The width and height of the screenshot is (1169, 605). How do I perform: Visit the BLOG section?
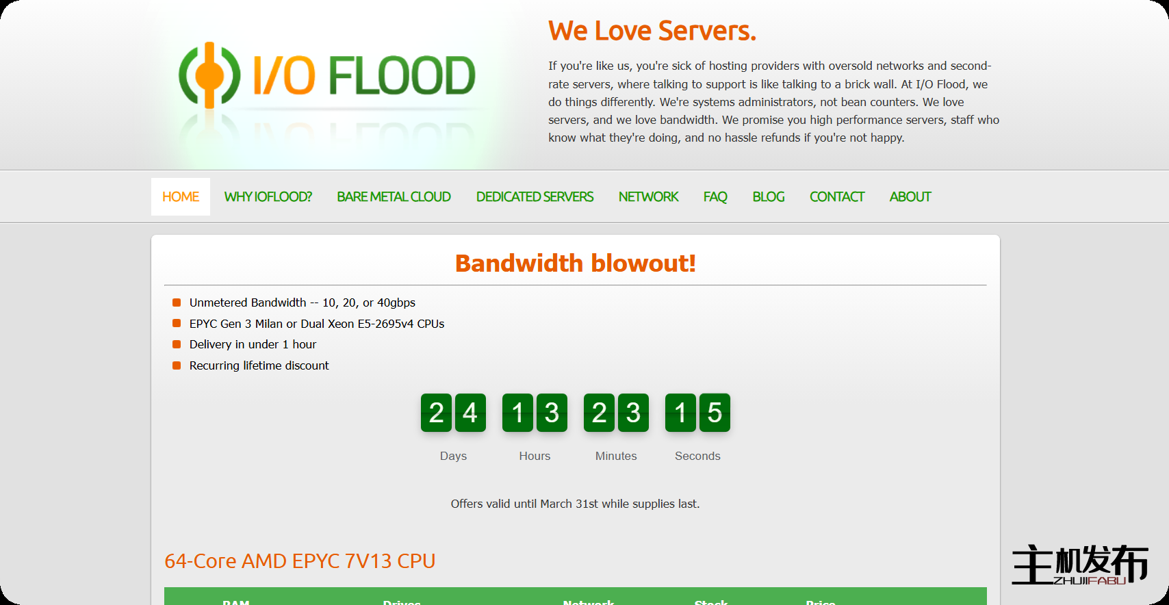768,197
